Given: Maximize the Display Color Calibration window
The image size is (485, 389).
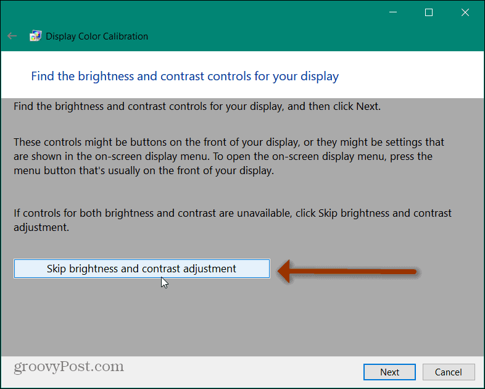Looking at the screenshot, I should coord(429,12).
